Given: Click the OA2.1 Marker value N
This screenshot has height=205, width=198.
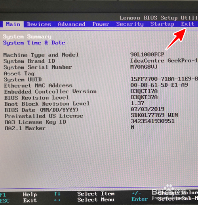Looking at the screenshot, I should pos(133,128).
